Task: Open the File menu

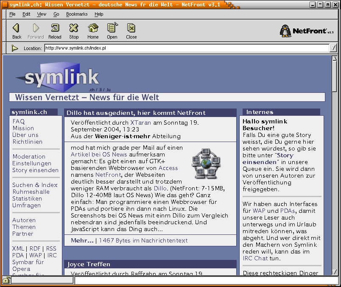Action: 12,14
